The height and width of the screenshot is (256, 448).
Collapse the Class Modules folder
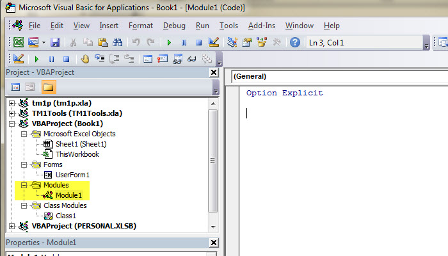(24, 205)
